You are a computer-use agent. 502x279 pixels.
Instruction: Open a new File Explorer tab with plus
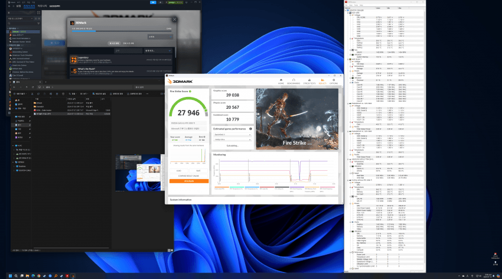coord(46,82)
